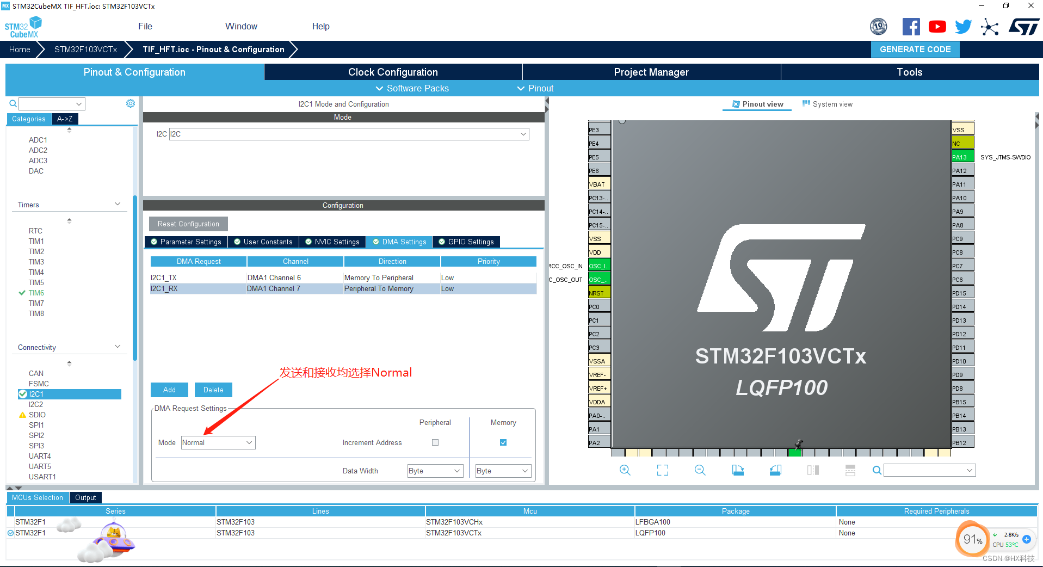This screenshot has width=1043, height=567.
Task: Collapse the Timers category
Action: (118, 204)
